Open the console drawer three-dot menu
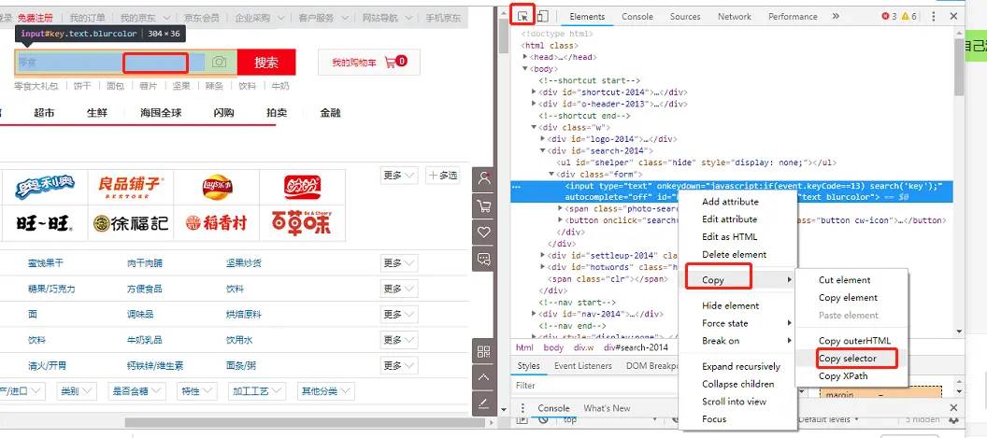 [x=522, y=408]
